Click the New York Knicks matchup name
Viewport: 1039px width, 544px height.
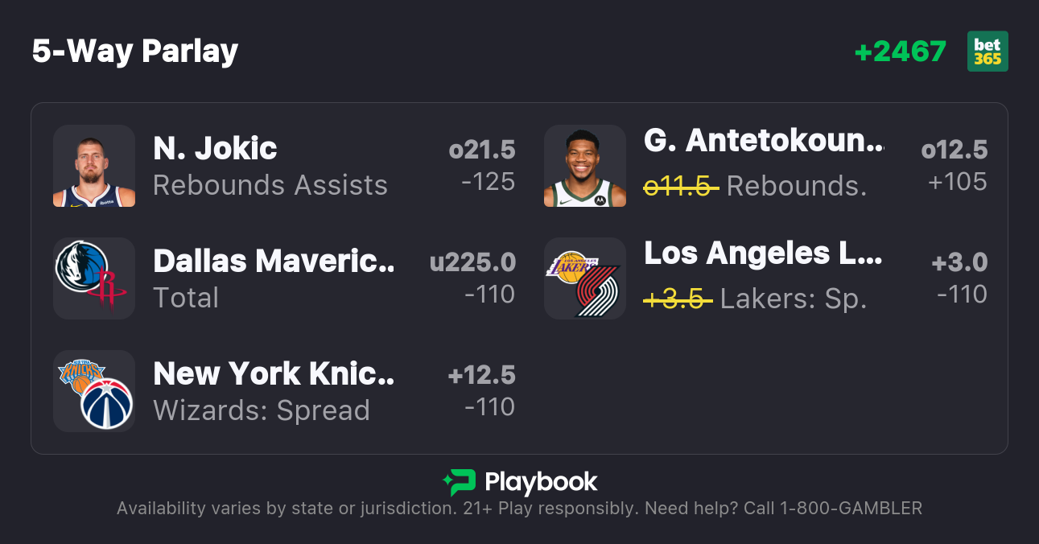tap(274, 374)
